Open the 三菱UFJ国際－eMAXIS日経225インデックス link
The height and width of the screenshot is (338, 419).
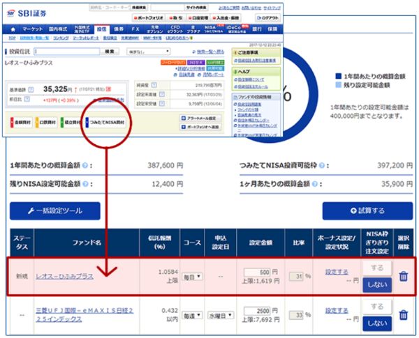(84, 315)
